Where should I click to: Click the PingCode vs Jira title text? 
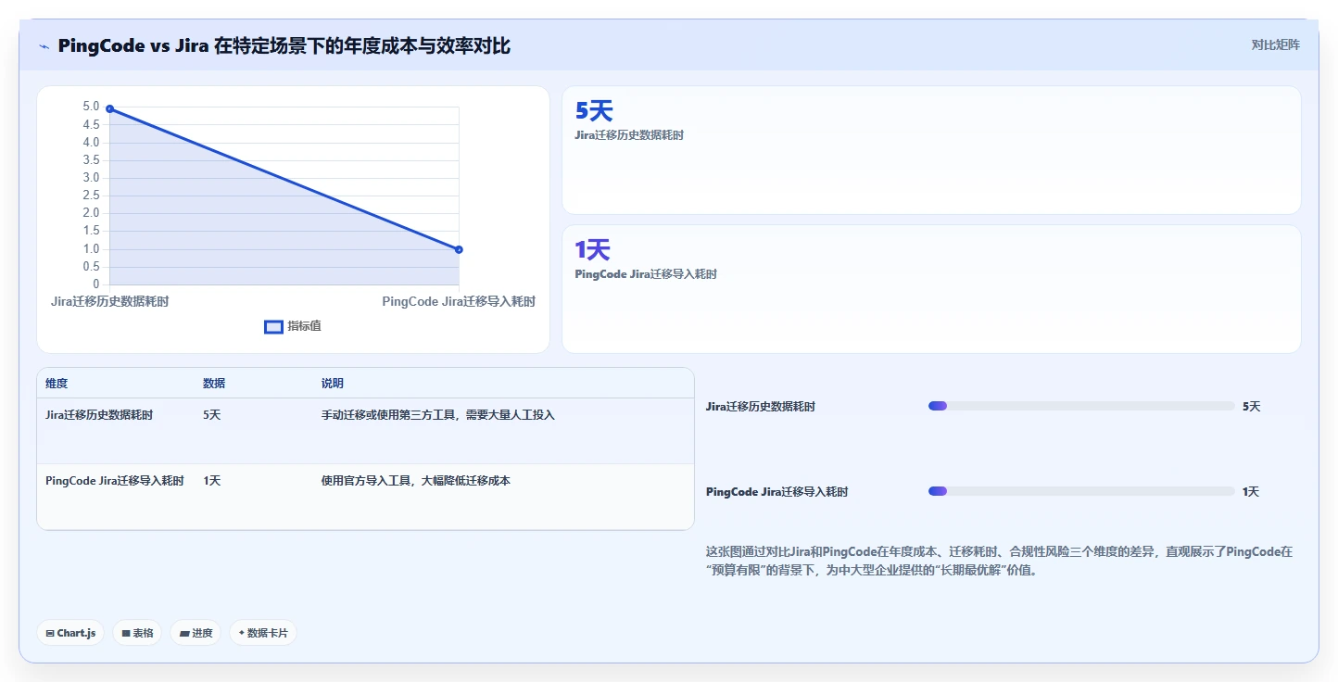pyautogui.click(x=284, y=45)
